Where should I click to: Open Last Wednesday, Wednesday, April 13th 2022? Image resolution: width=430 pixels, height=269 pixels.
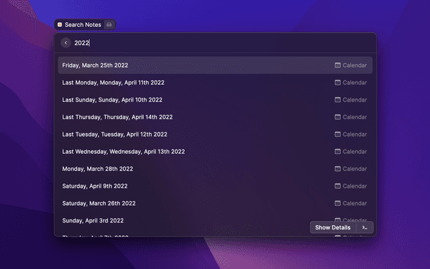pos(124,151)
